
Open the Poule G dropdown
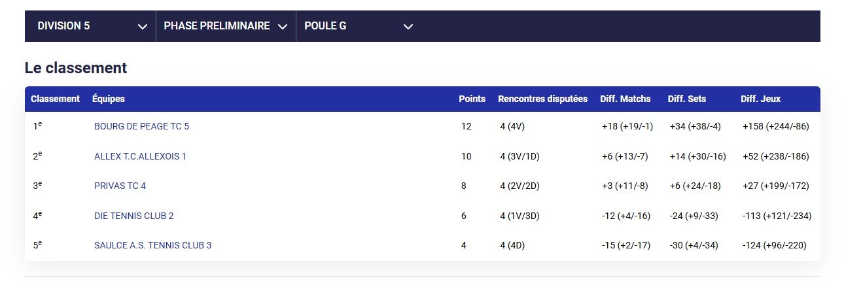tap(359, 26)
